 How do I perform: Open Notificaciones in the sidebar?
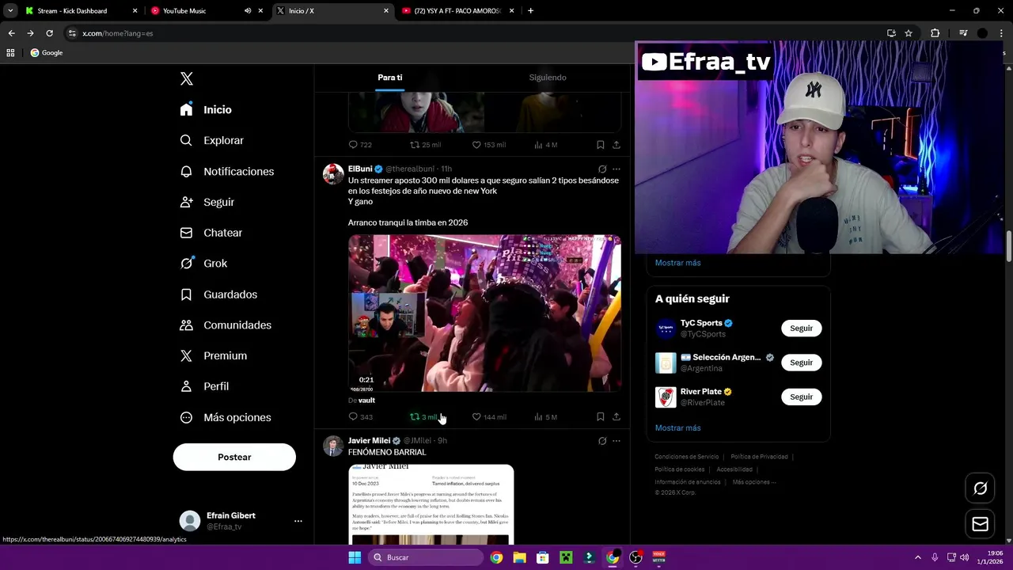pyautogui.click(x=226, y=171)
